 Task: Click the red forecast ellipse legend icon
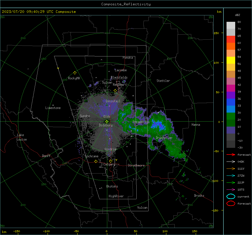click(231, 203)
